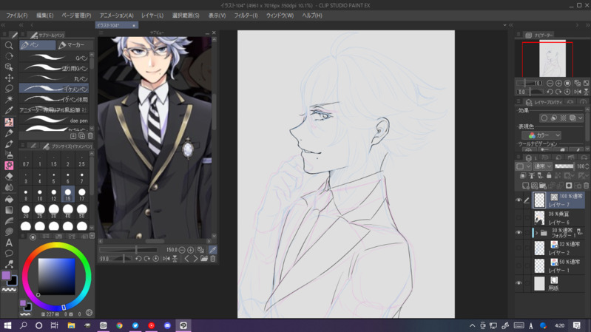
Task: Show レイヤー 2 via visibility box
Action: [519, 248]
